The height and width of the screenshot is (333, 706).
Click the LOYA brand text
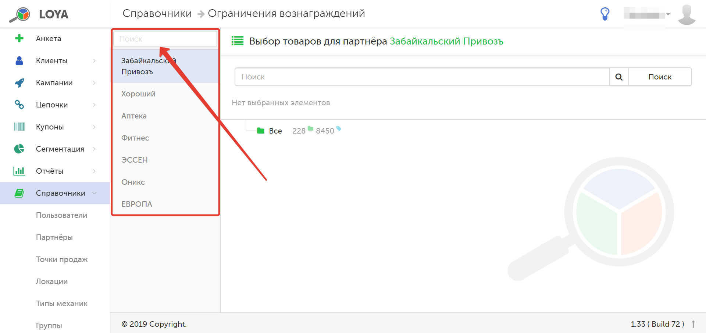pyautogui.click(x=54, y=14)
